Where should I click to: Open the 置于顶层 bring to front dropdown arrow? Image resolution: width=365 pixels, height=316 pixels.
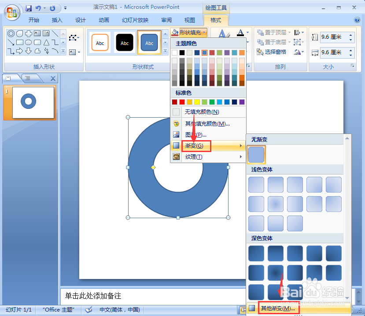point(289,32)
